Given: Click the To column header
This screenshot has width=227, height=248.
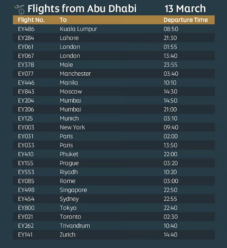Looking at the screenshot, I should point(63,20).
